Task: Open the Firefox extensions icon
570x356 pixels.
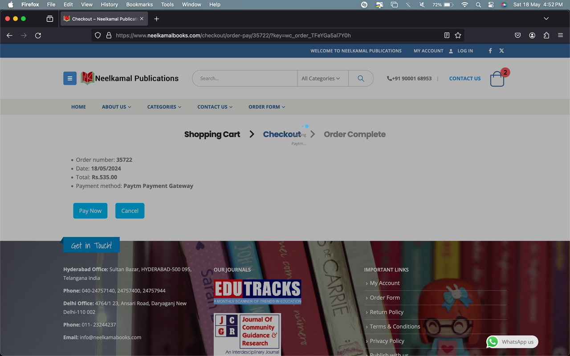Action: tap(546, 36)
